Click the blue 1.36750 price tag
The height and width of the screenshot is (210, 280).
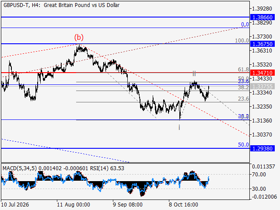pos(262,44)
